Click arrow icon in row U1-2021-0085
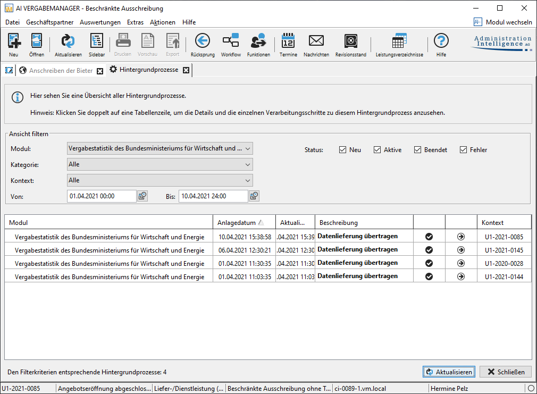537x394 pixels. click(x=461, y=237)
